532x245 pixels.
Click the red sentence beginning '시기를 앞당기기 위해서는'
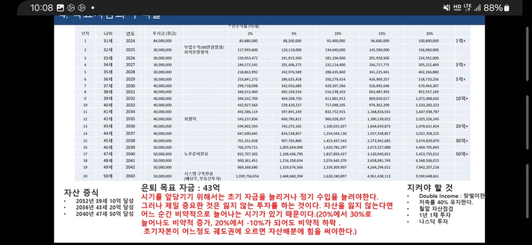(260, 196)
